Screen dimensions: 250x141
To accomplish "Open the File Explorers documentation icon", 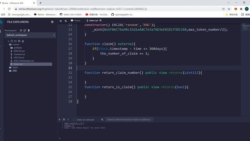I will tap(52, 22).
